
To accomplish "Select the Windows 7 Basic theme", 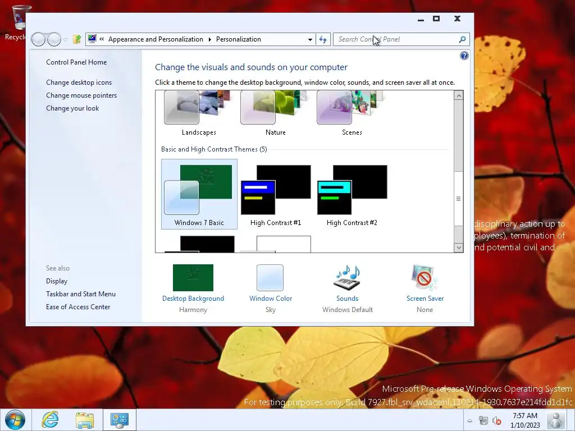I will [199, 194].
